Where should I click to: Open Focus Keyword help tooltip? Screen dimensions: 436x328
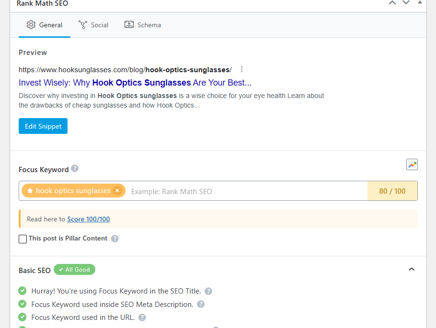75,168
